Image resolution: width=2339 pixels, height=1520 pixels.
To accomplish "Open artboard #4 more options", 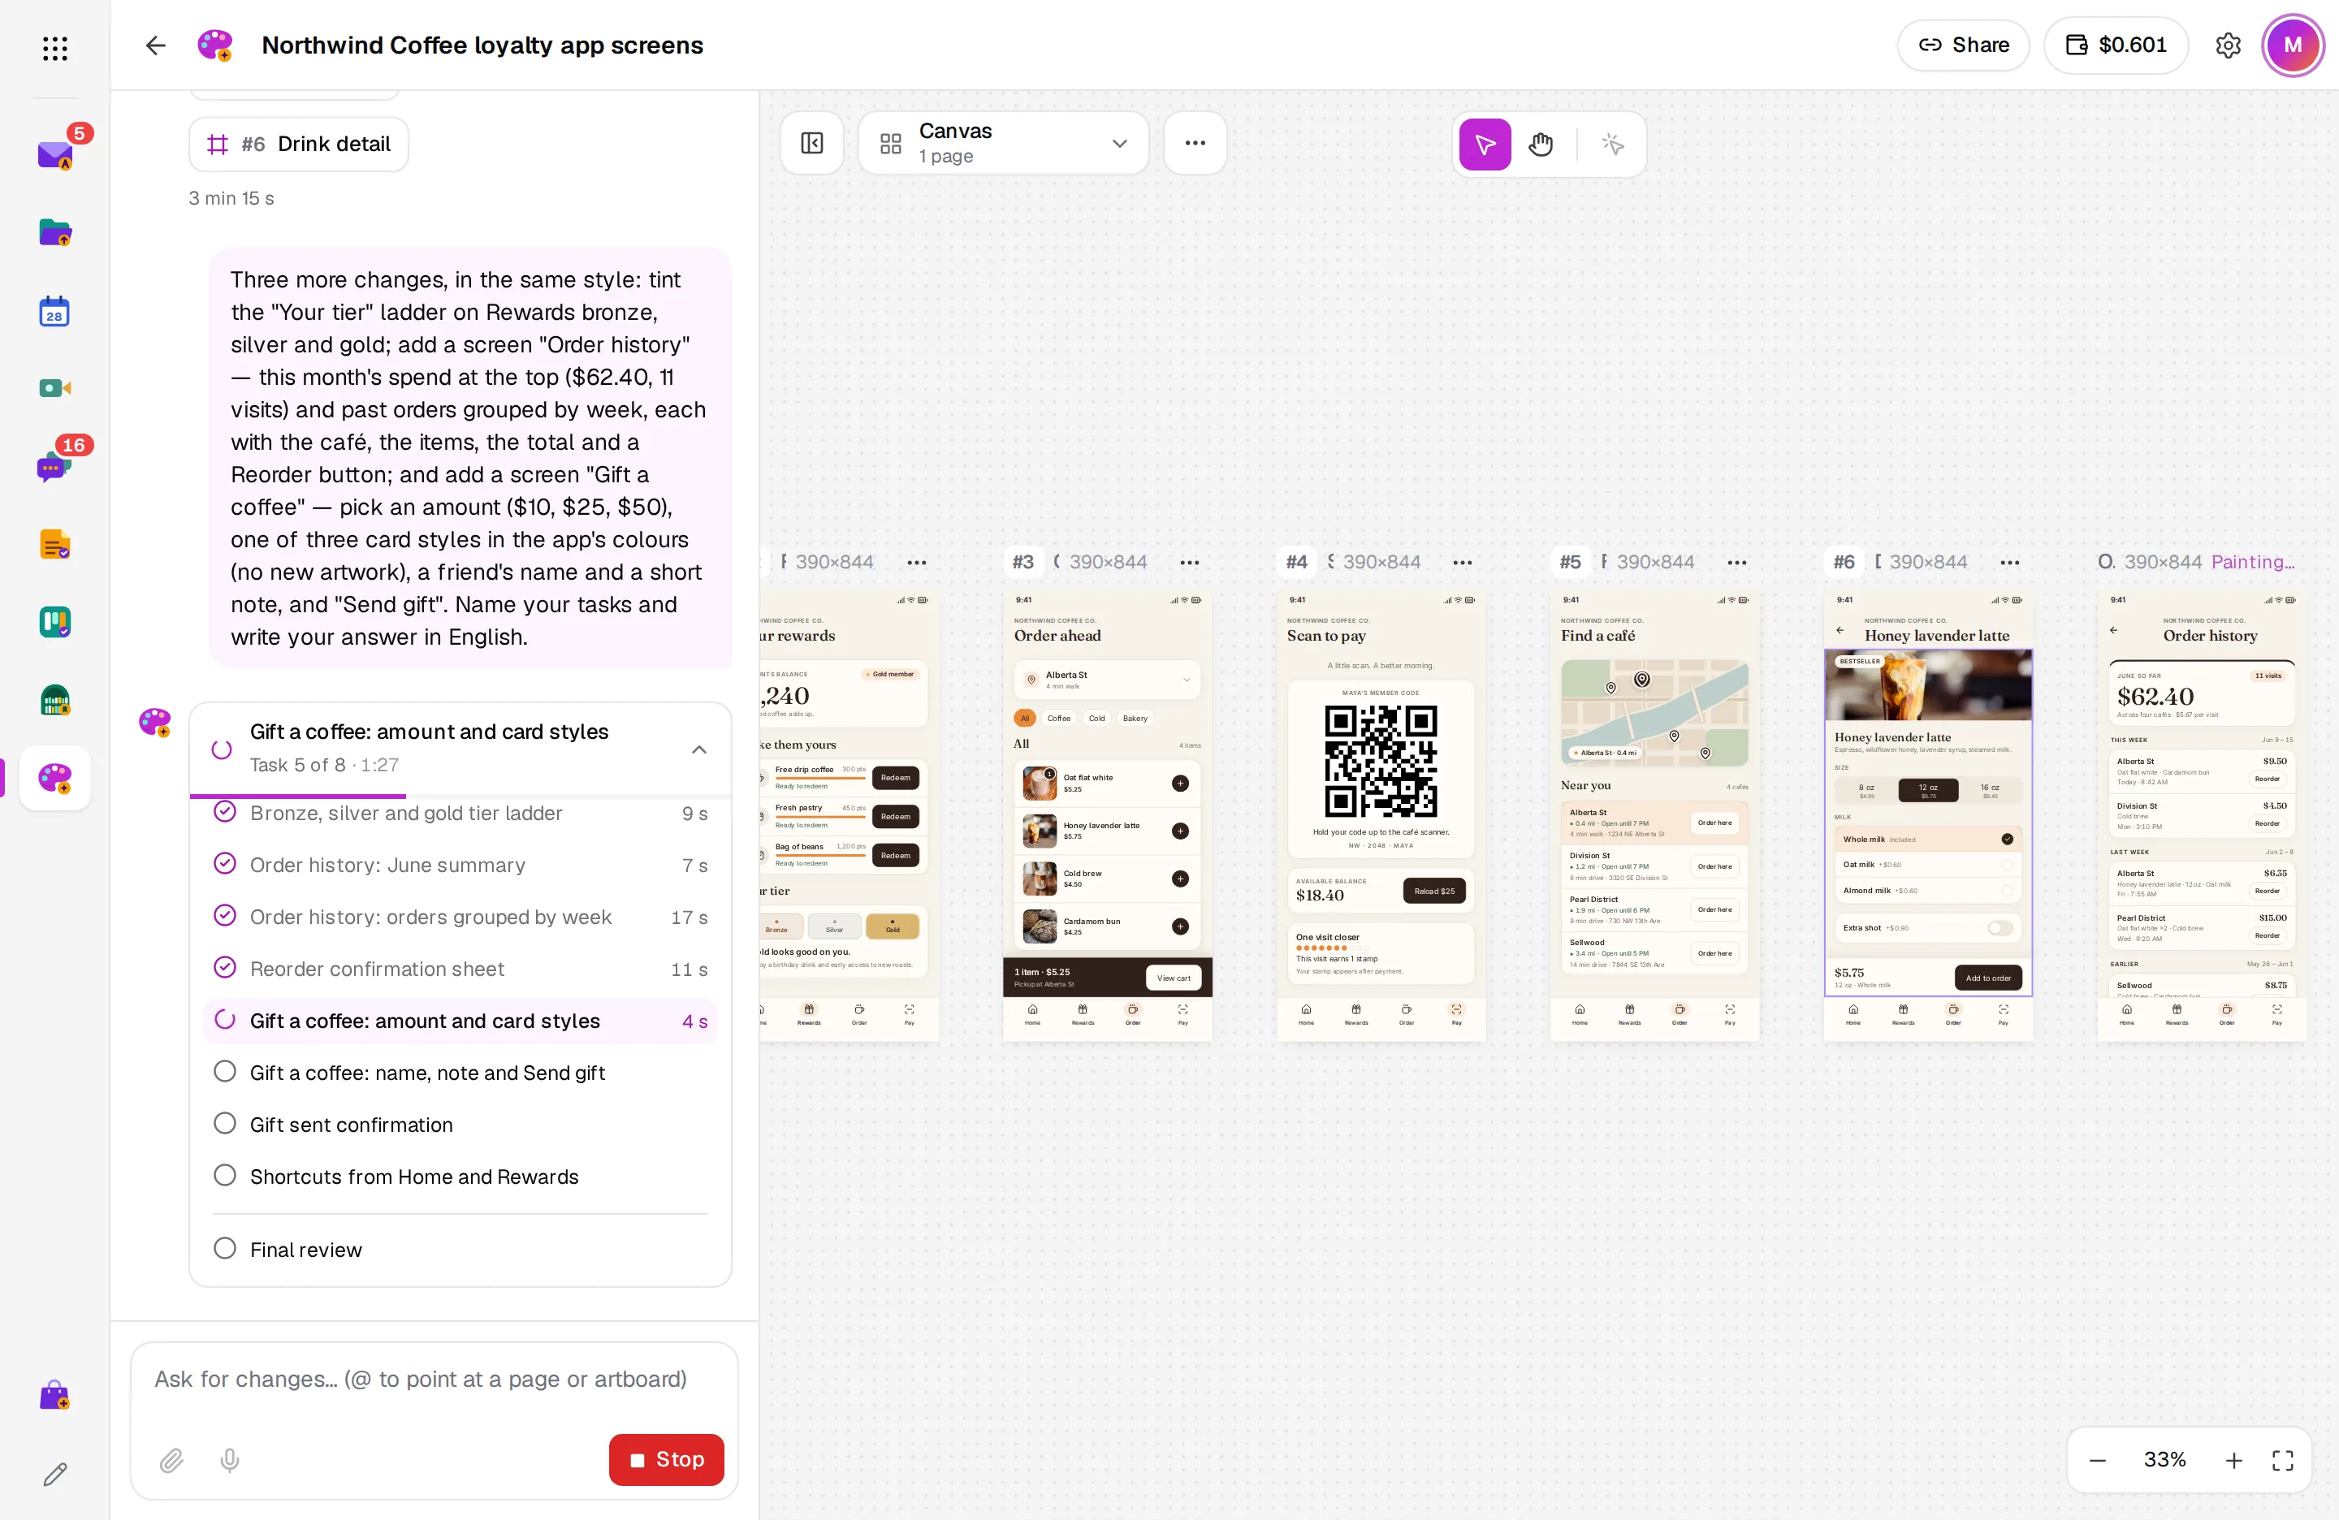I will click(x=1463, y=563).
